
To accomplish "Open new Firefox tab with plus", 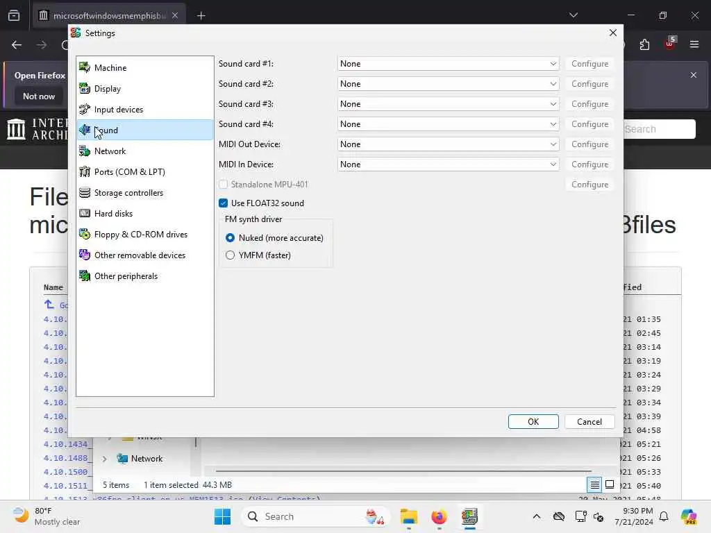I will point(201,16).
